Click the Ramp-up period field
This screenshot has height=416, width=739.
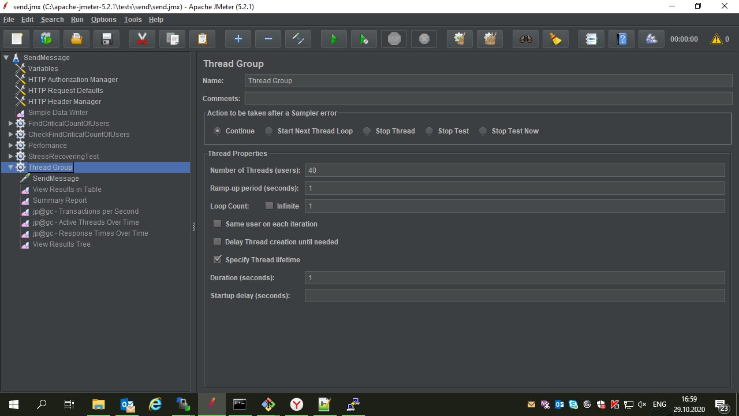point(514,188)
